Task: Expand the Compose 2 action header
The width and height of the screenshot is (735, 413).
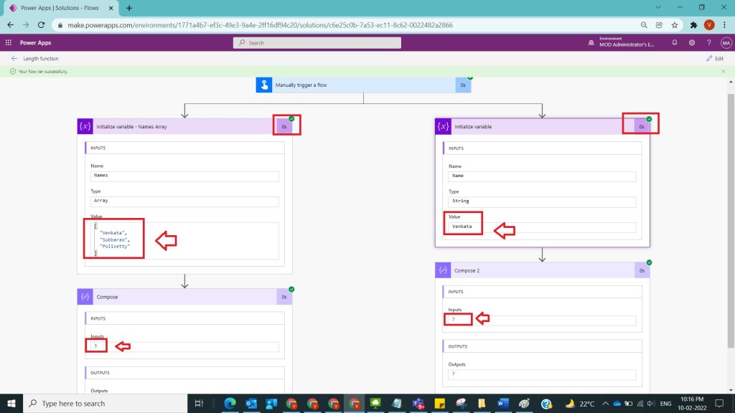Action: 535,270
